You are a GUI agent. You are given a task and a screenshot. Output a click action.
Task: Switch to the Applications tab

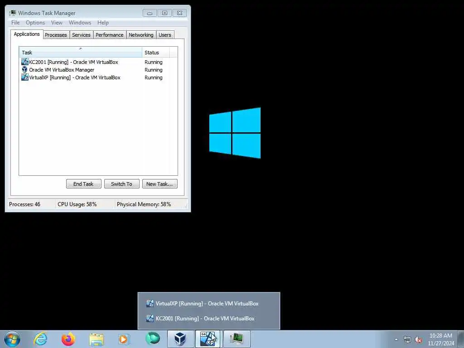[27, 34]
